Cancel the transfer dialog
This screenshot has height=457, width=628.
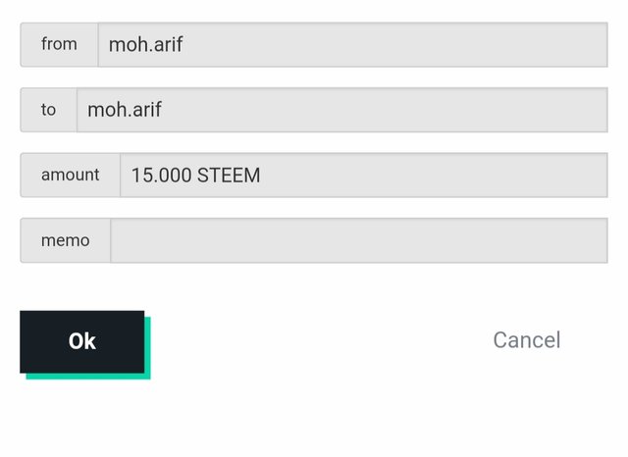coord(526,339)
